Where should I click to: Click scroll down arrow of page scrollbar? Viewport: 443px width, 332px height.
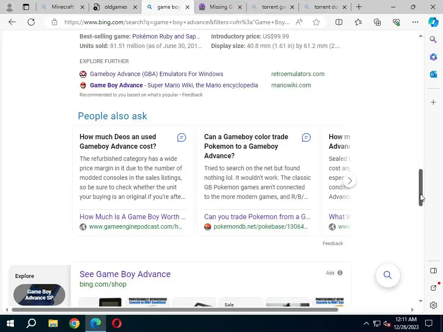pos(421,301)
